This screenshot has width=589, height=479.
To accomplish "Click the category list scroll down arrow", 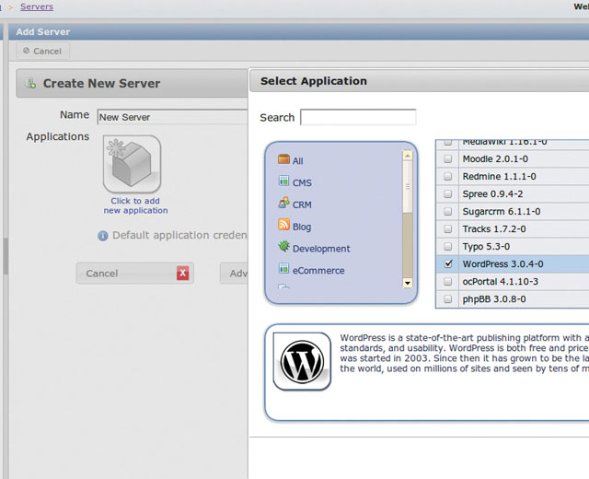I will pyautogui.click(x=408, y=283).
